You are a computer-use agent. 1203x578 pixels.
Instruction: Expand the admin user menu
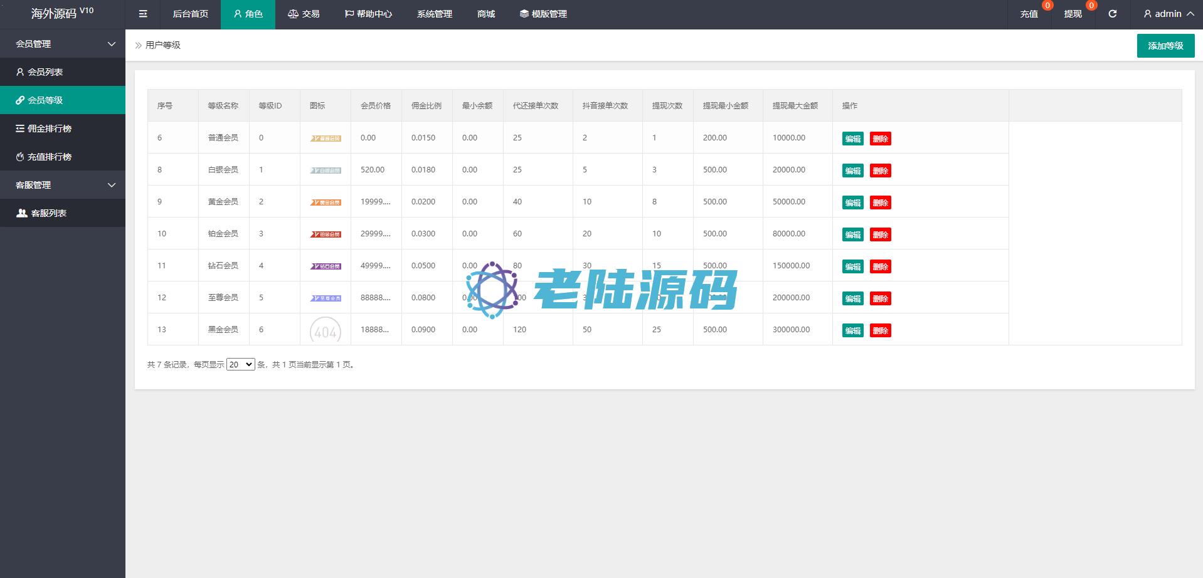pos(1169,14)
